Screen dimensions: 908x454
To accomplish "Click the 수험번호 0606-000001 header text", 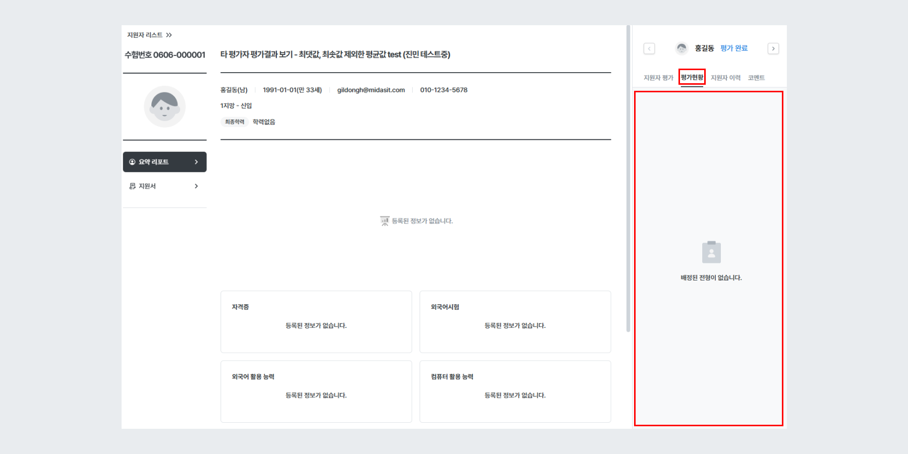I will coord(165,54).
